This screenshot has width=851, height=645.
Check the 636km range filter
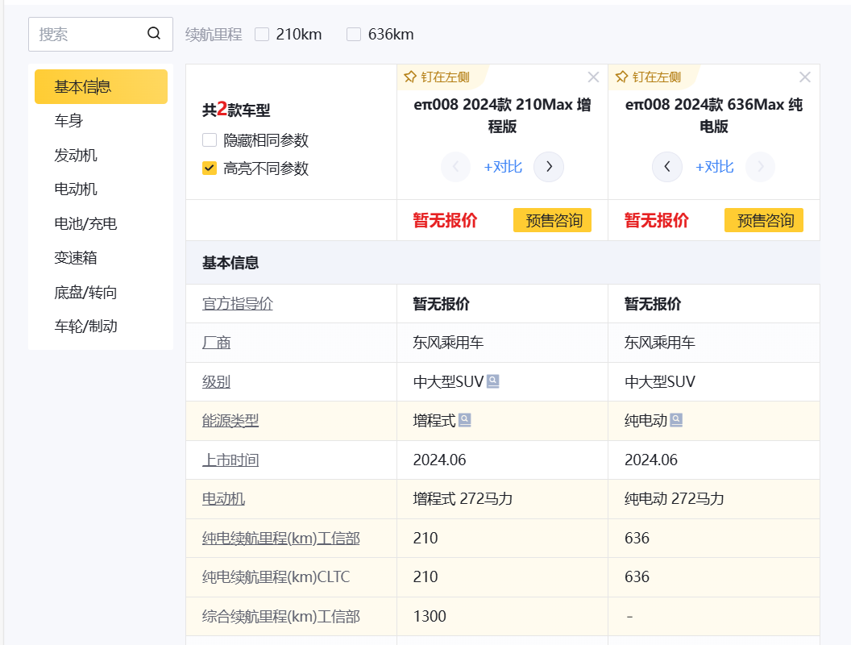354,34
